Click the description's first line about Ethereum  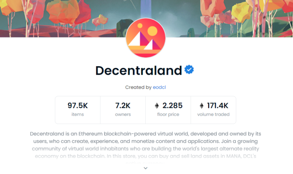click(145, 134)
